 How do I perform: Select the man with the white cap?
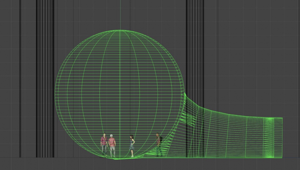[112, 146]
